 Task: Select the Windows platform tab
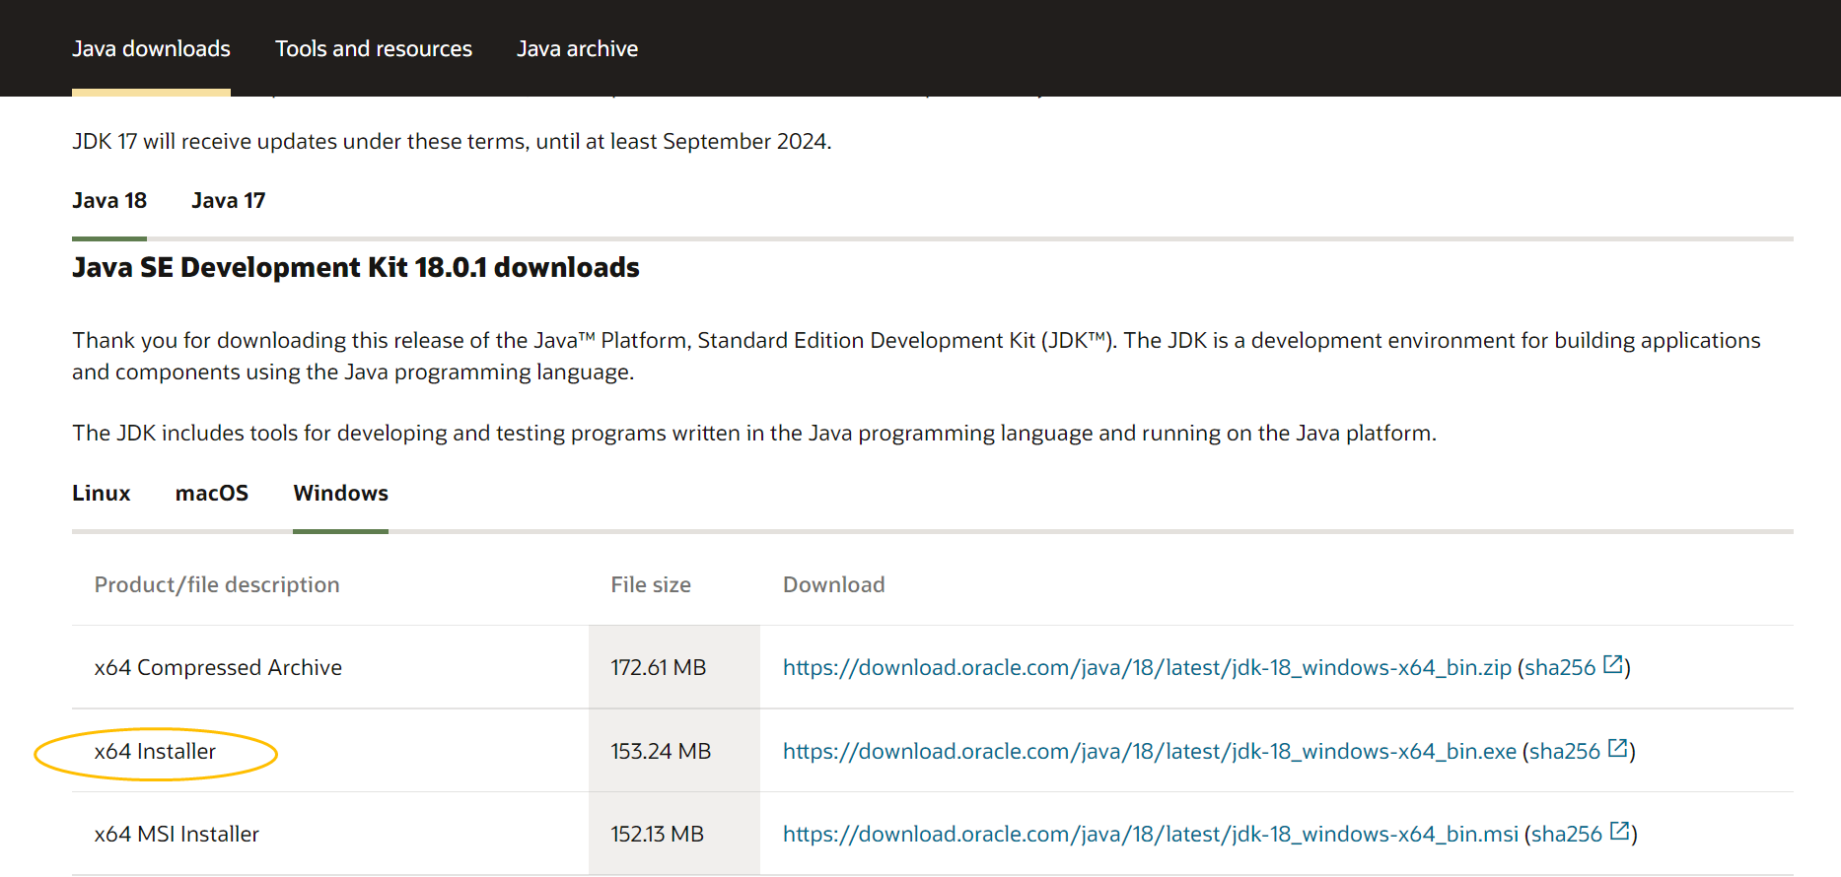pos(341,494)
